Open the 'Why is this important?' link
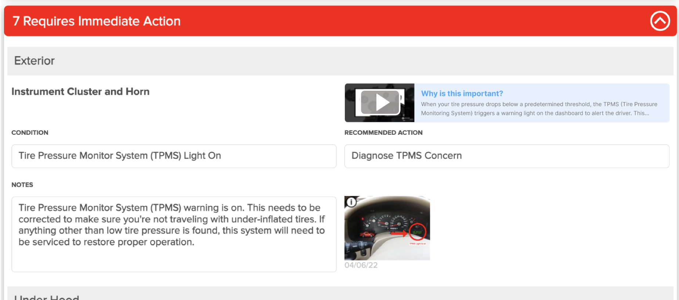 [x=462, y=94]
